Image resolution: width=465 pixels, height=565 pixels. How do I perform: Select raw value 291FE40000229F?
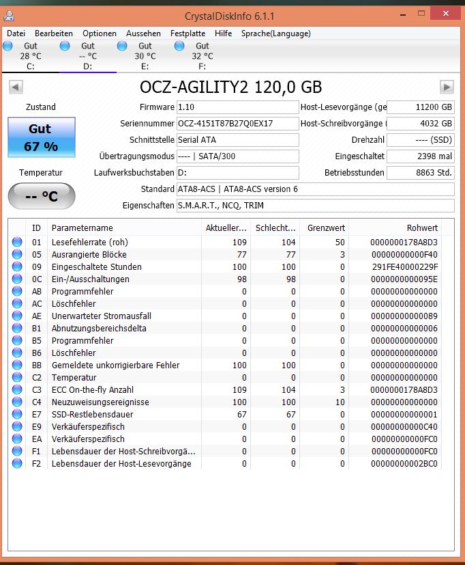click(x=404, y=267)
